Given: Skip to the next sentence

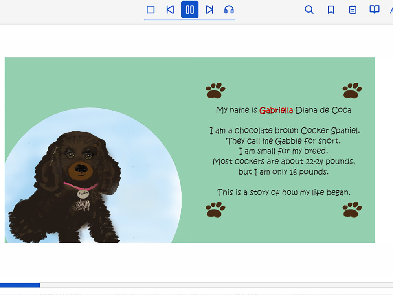Looking at the screenshot, I should pos(209,10).
